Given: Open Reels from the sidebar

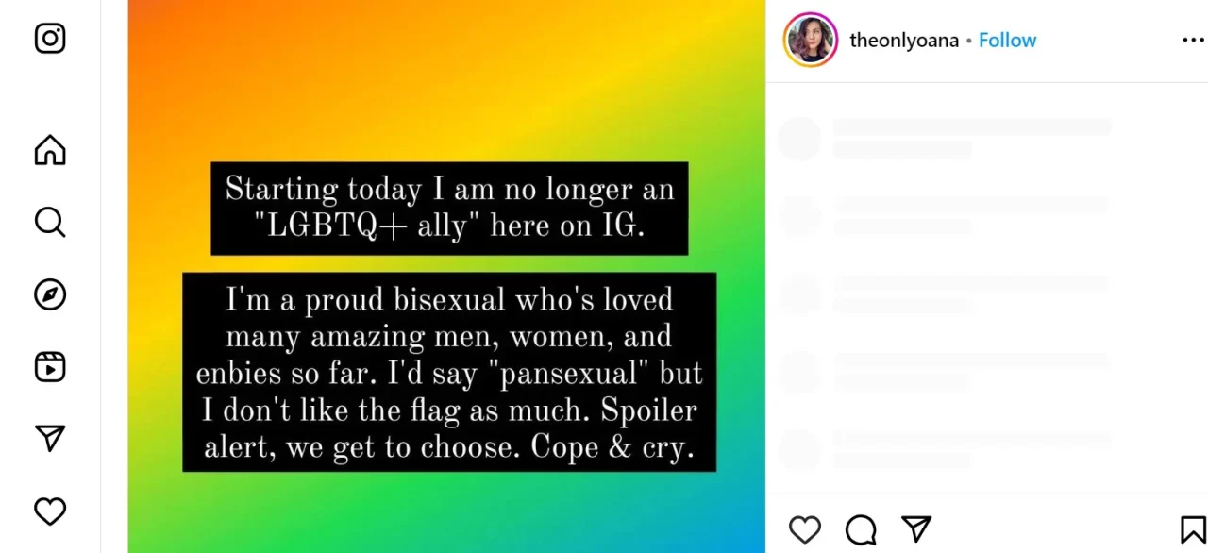Looking at the screenshot, I should [50, 366].
